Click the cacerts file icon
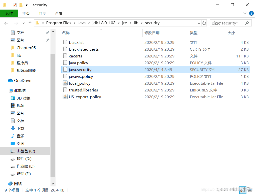The height and width of the screenshot is (194, 255). (x=65, y=56)
